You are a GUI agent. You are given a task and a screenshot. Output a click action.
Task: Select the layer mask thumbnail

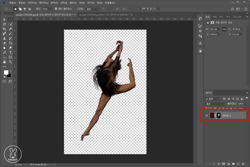point(219,116)
